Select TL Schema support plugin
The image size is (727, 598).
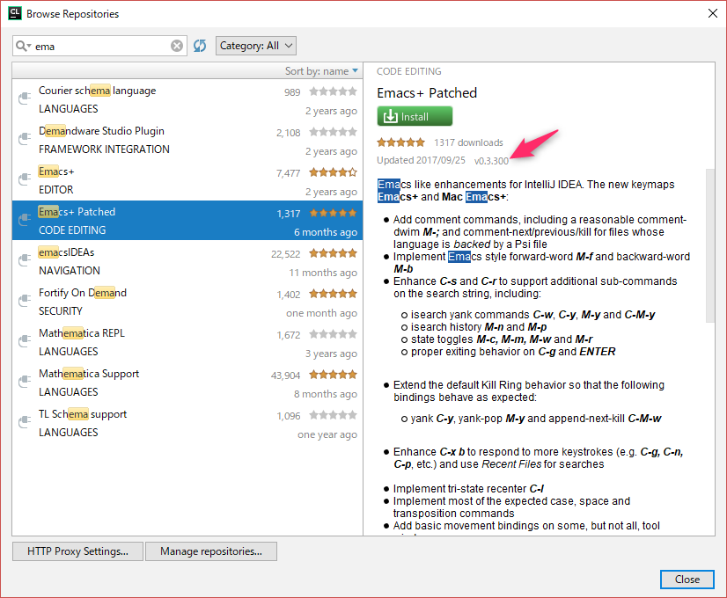click(x=187, y=423)
